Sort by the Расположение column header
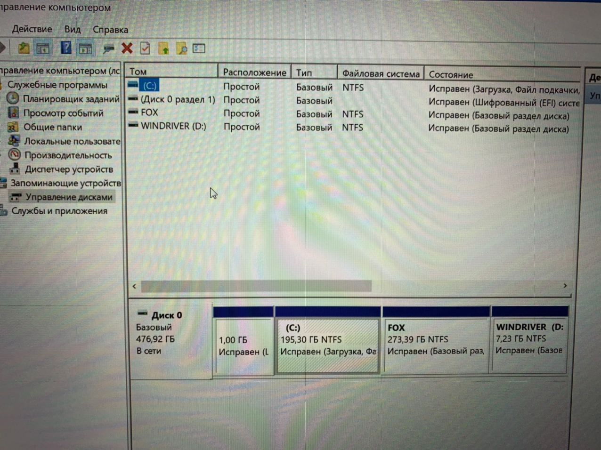Image resolution: width=601 pixels, height=450 pixels. pyautogui.click(x=254, y=72)
